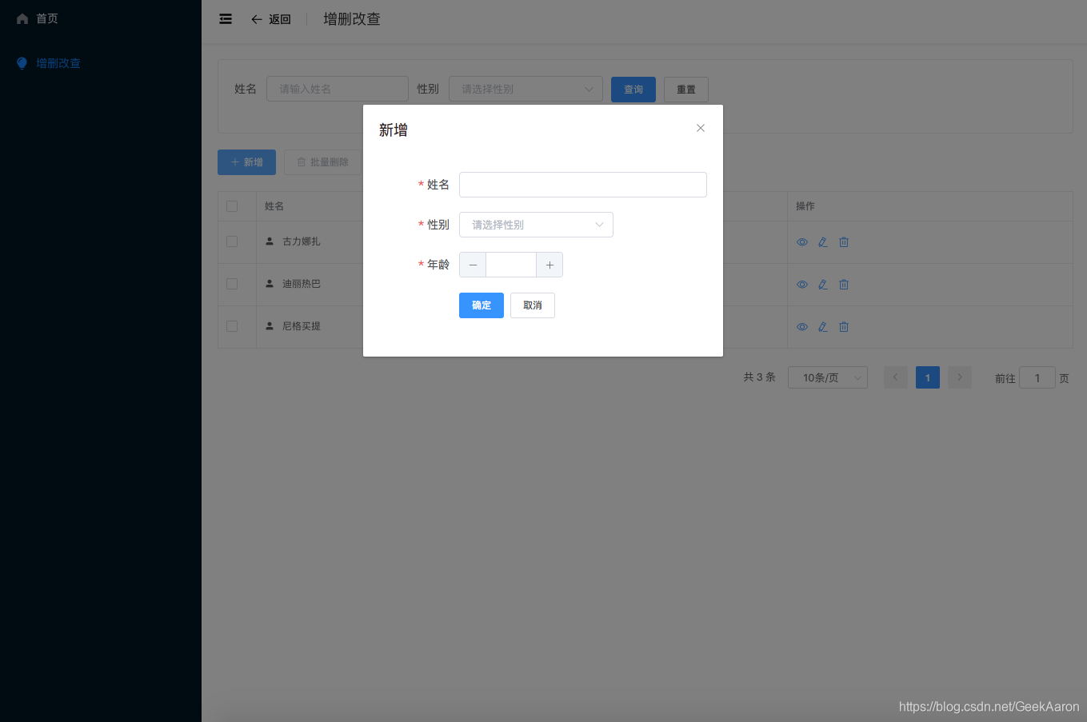Decrease 年龄 with minus button

pyautogui.click(x=473, y=265)
